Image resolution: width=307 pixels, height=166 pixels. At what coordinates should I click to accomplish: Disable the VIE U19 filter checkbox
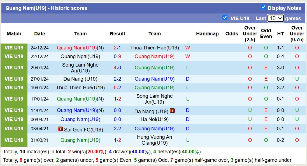click(225, 17)
